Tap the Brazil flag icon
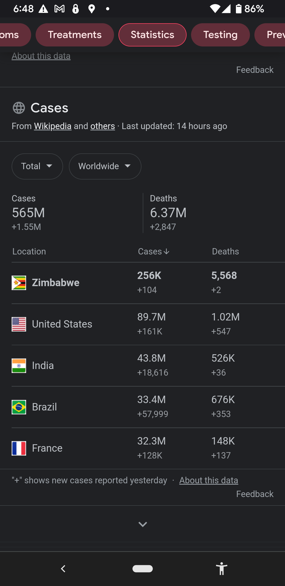285x586 pixels. (19, 407)
